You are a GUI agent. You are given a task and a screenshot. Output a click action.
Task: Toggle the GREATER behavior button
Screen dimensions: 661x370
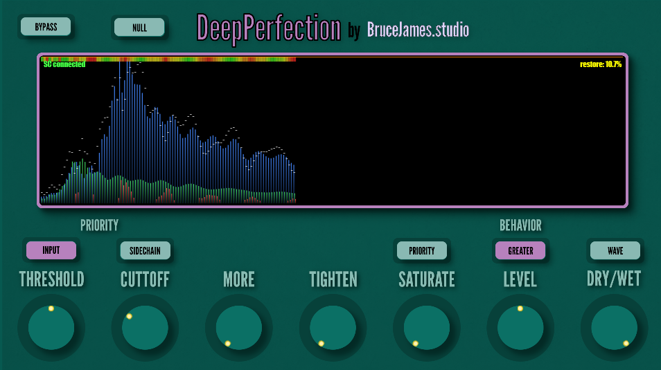520,251
